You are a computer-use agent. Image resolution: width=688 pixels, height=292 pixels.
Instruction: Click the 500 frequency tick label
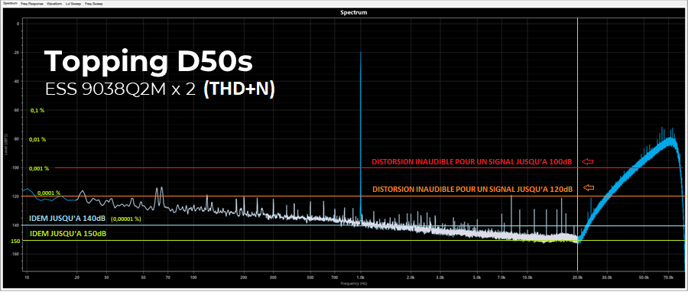[x=310, y=278]
